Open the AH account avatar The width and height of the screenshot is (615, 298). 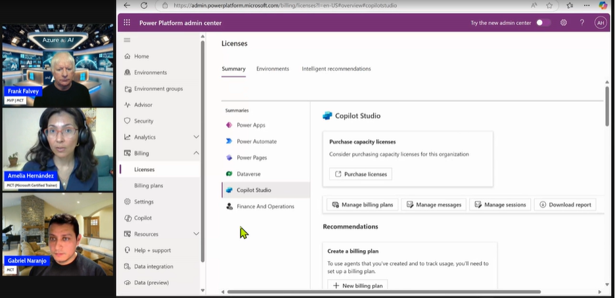pyautogui.click(x=600, y=22)
